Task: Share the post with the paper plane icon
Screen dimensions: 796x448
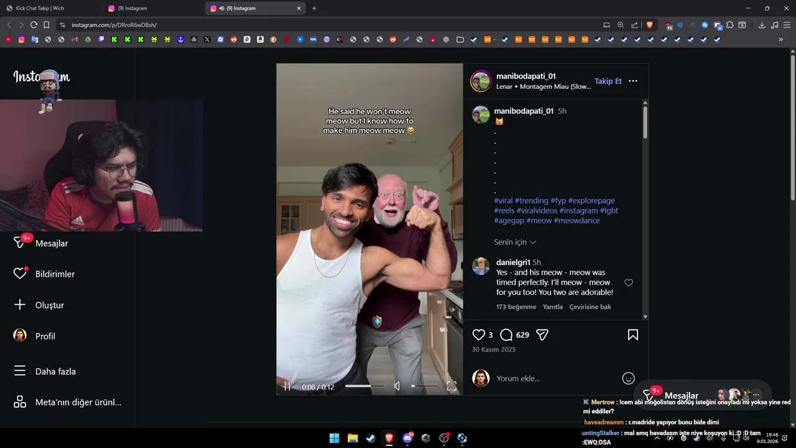Action: click(542, 335)
